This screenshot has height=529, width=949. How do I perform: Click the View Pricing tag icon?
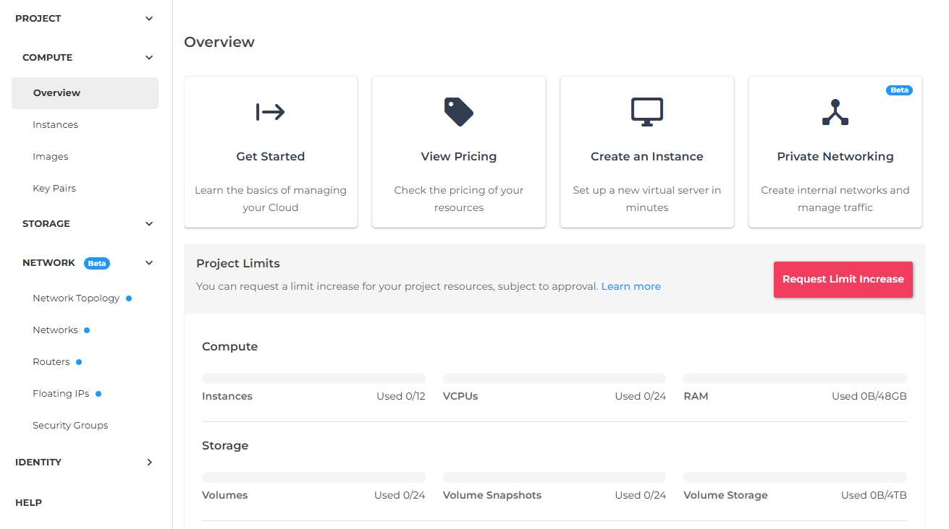click(x=458, y=112)
